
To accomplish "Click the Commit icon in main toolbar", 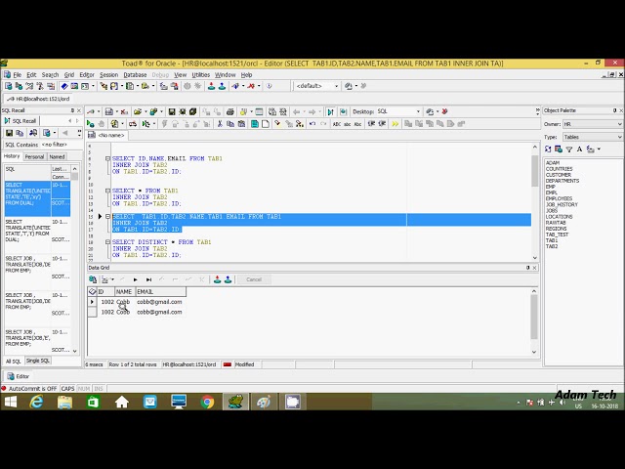I will click(x=212, y=86).
